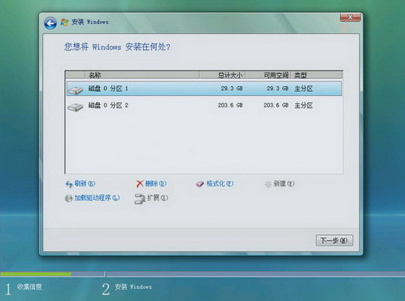This screenshot has width=405, height=301.
Task: Sort by the 类型 column header
Action: [316, 75]
